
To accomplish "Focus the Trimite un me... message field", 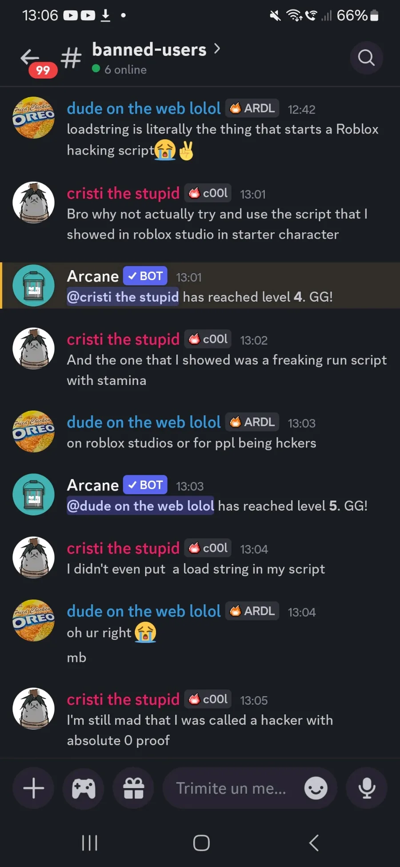I will tap(231, 788).
